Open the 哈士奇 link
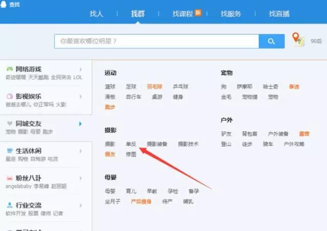 coord(271,86)
